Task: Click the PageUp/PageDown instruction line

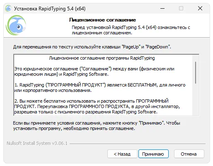Action: tap(92, 47)
